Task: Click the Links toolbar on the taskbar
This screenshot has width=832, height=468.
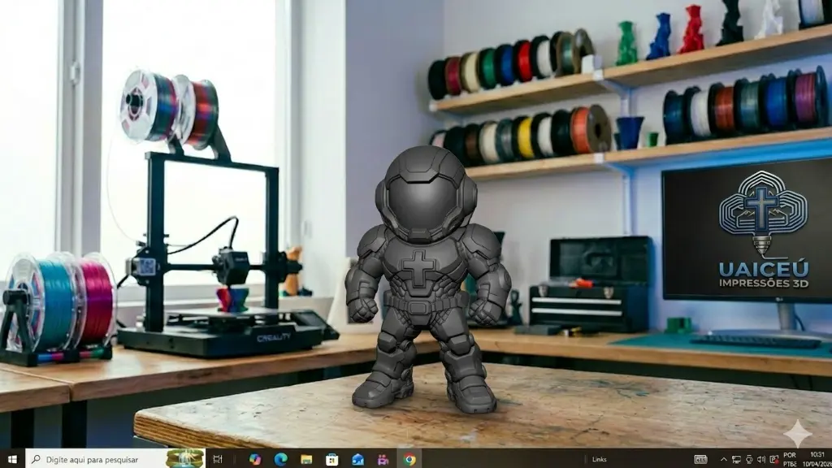Action: (x=599, y=460)
